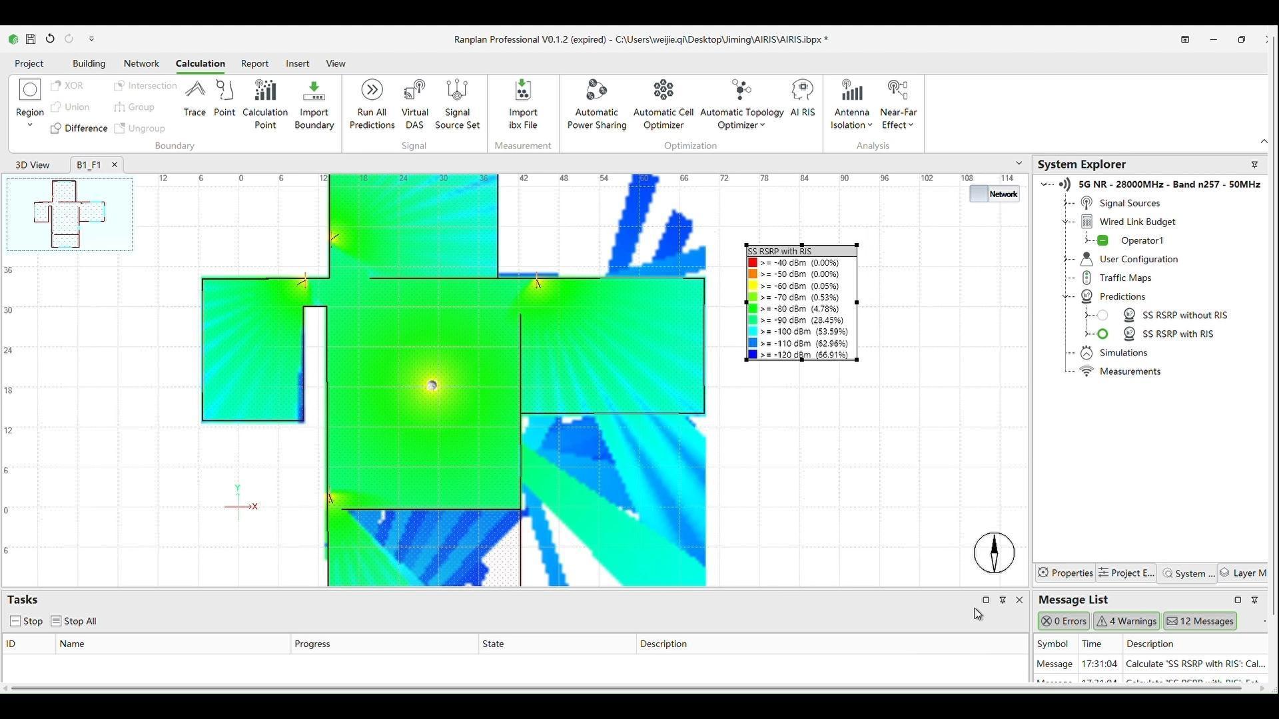Open the document tab list dropdown
The height and width of the screenshot is (719, 1279).
(1019, 164)
